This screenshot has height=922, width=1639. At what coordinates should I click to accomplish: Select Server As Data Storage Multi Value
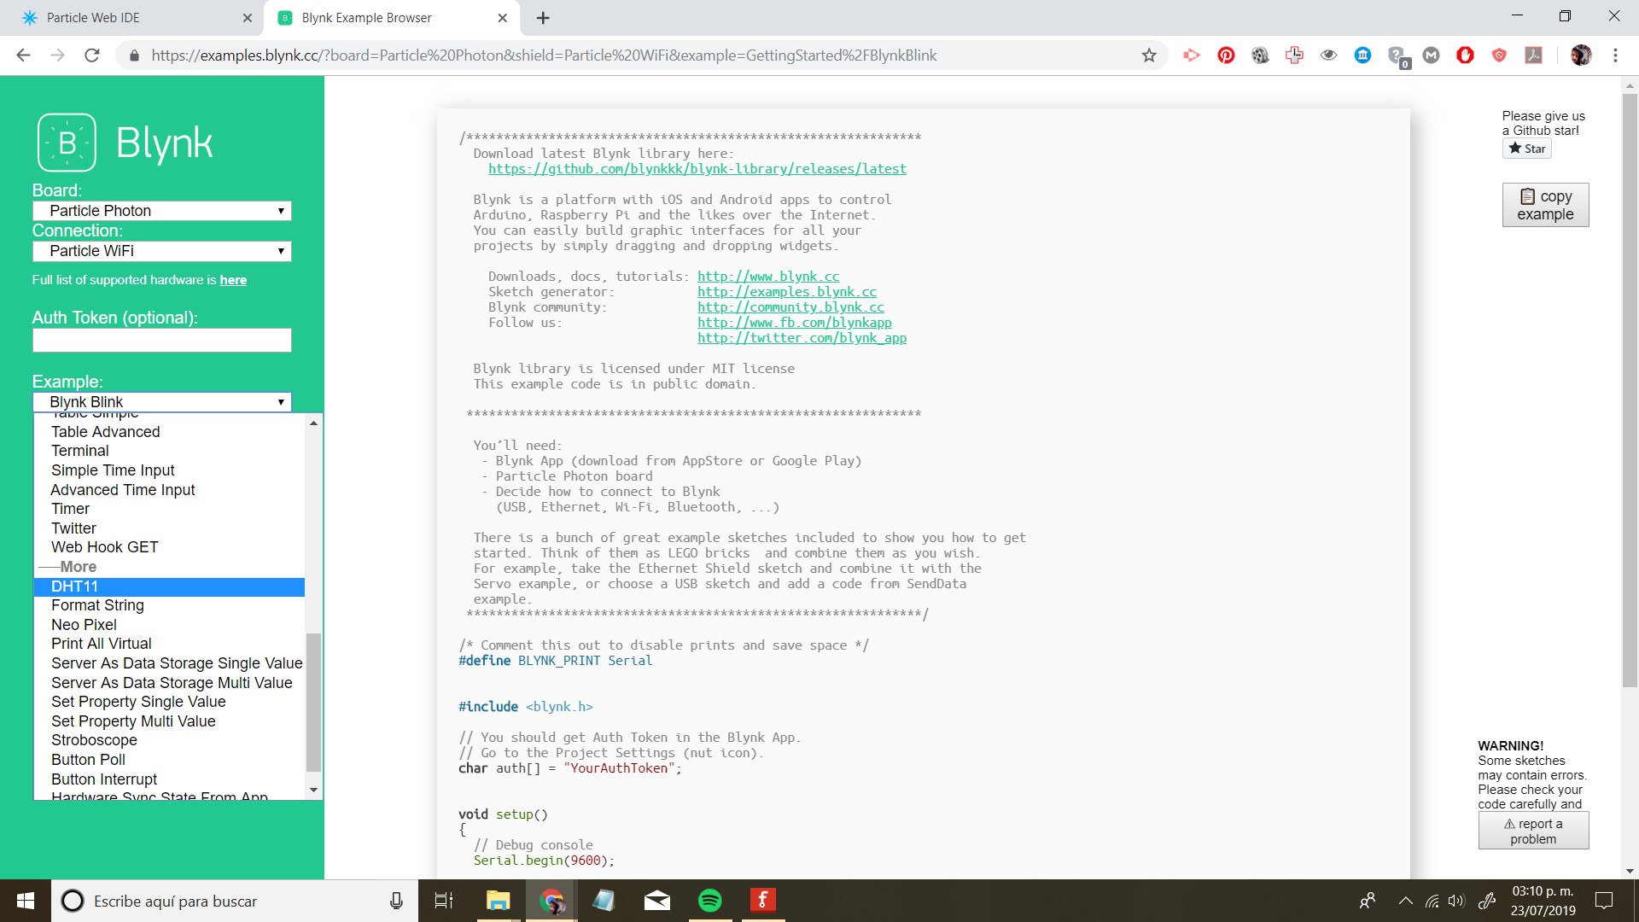pyautogui.click(x=169, y=683)
